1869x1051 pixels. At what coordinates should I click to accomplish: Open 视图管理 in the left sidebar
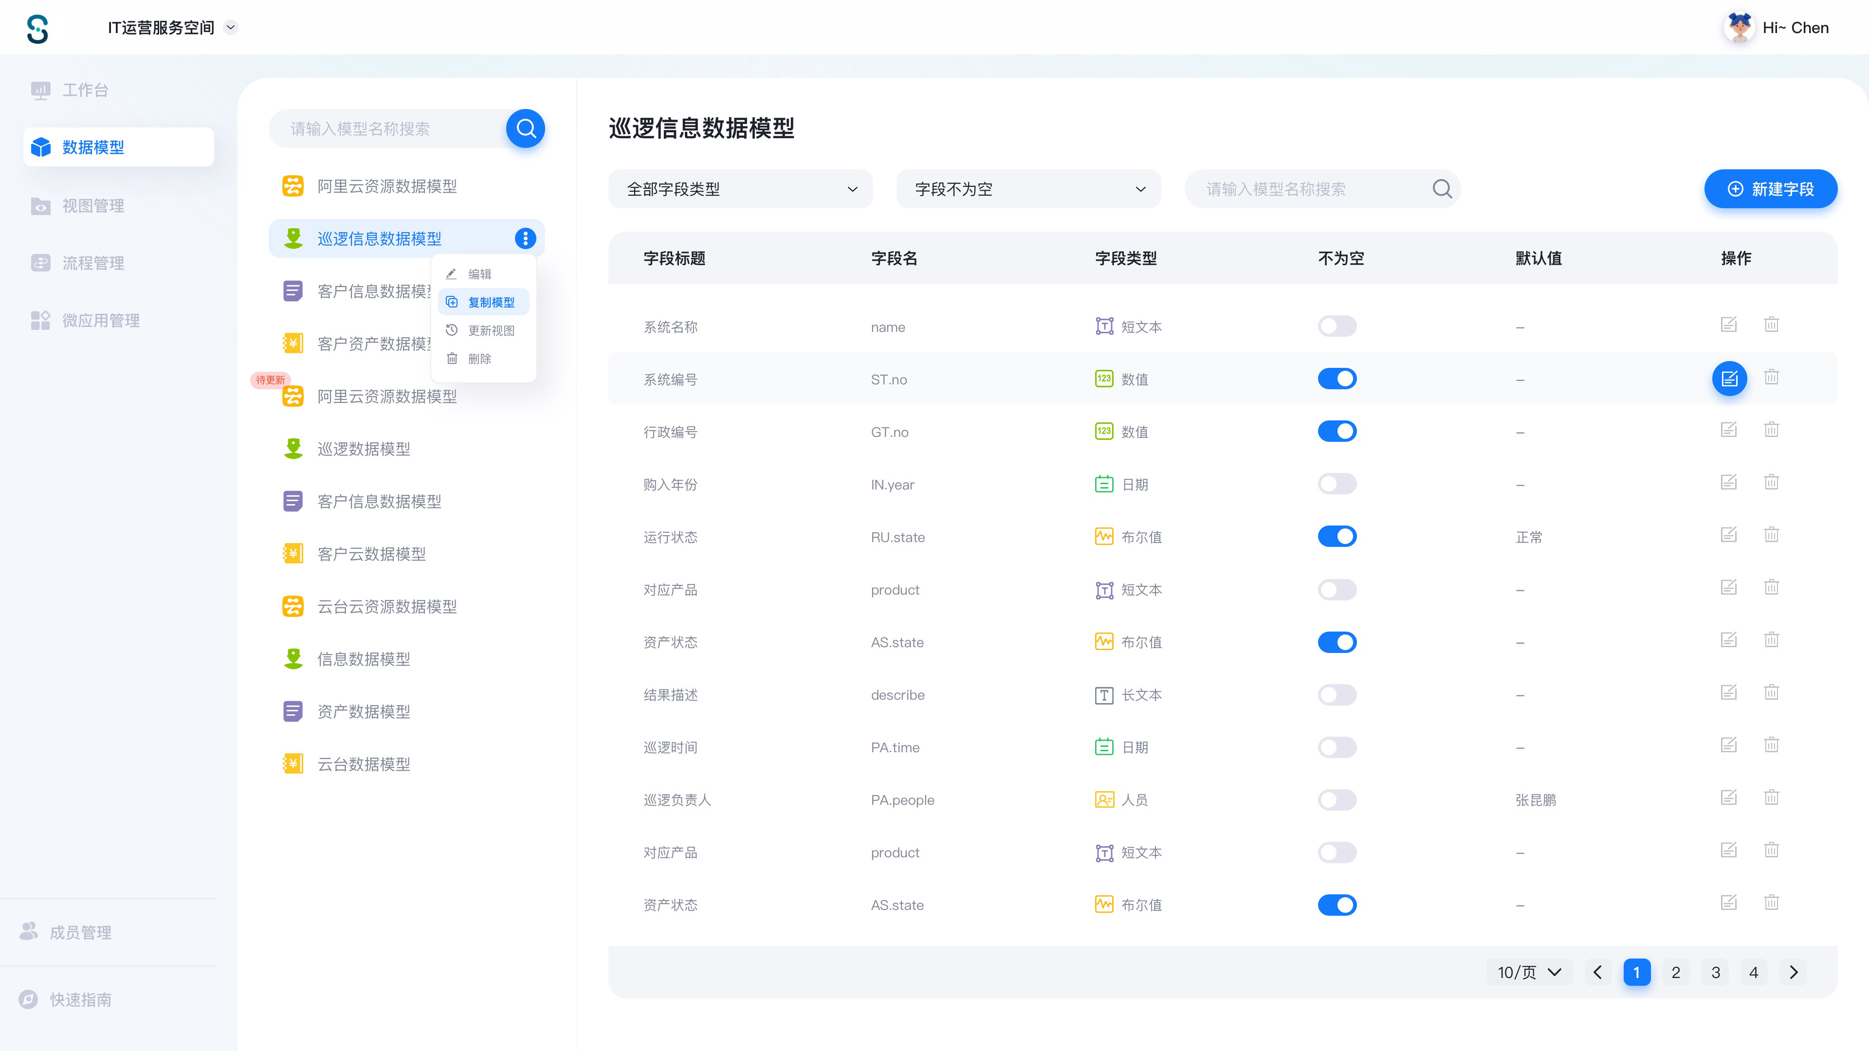pyautogui.click(x=93, y=205)
